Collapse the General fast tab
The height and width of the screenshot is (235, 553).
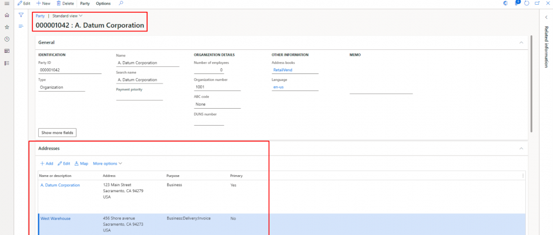521,42
